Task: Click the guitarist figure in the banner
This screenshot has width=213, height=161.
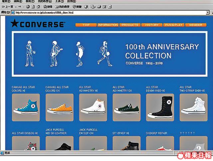Action: [56, 54]
